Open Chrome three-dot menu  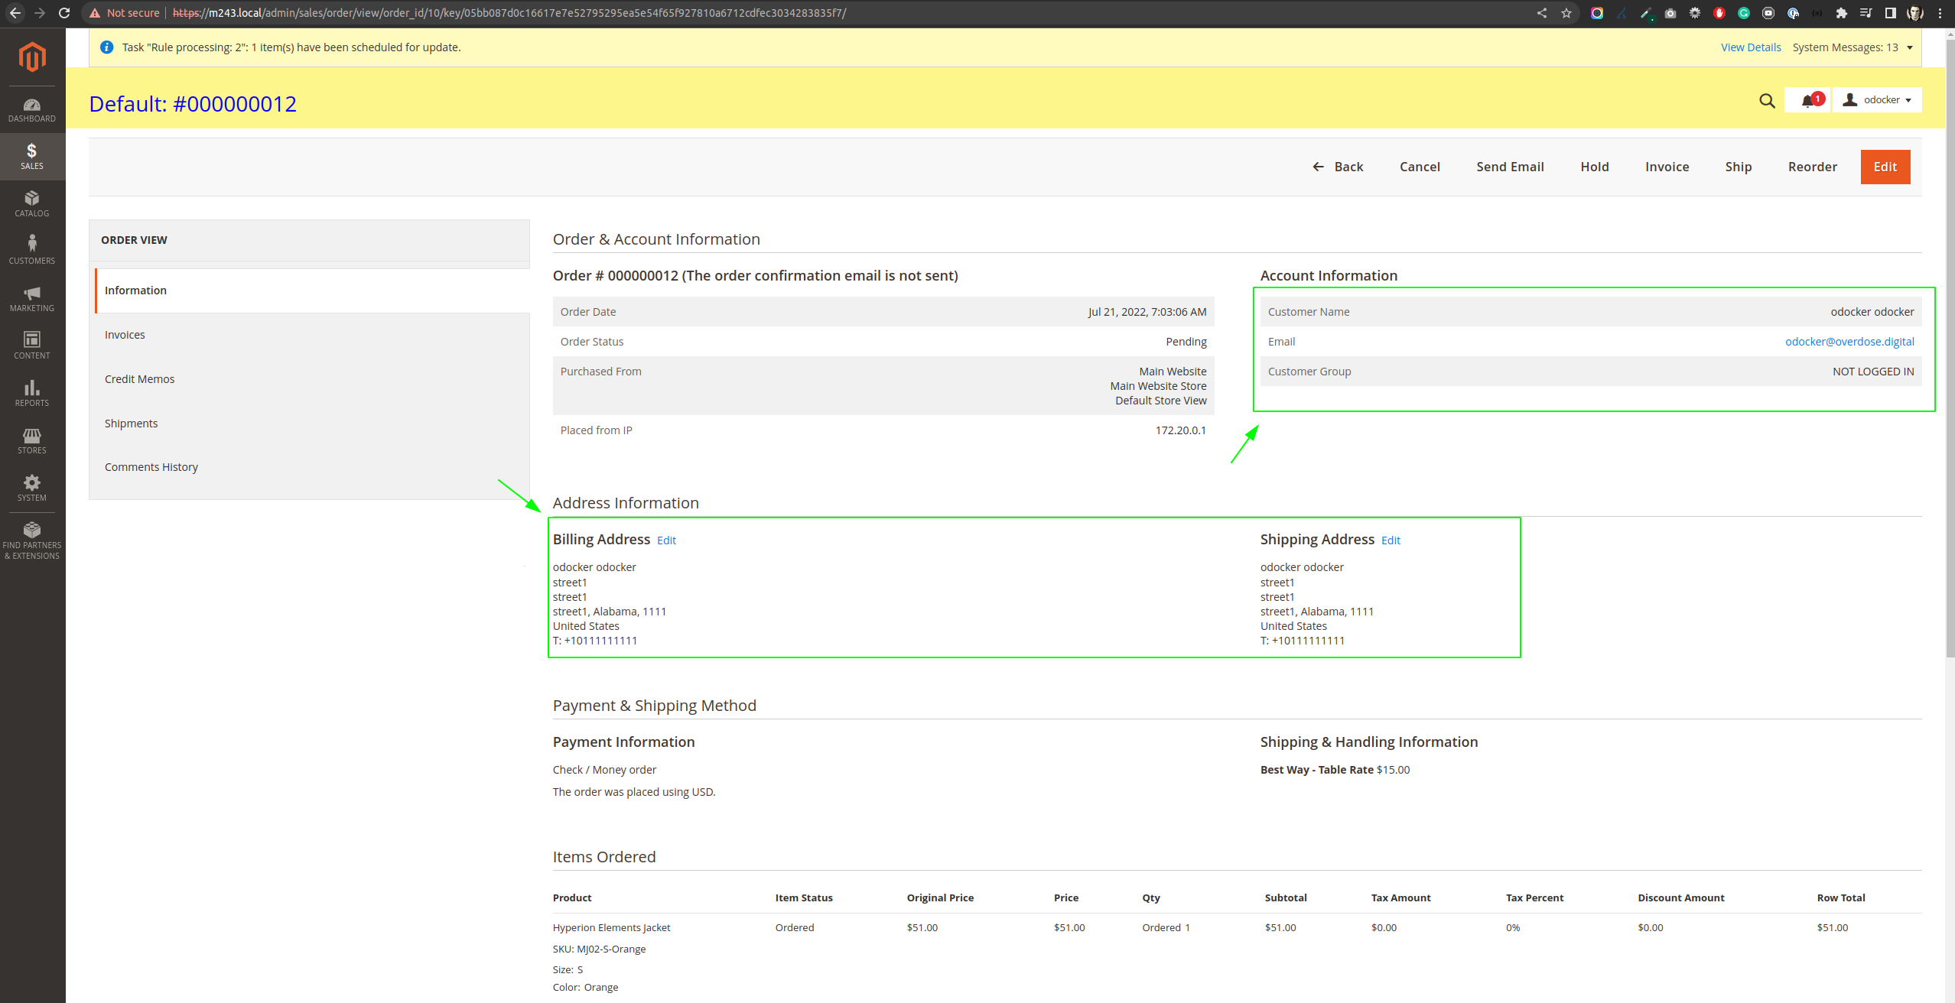coord(1940,13)
